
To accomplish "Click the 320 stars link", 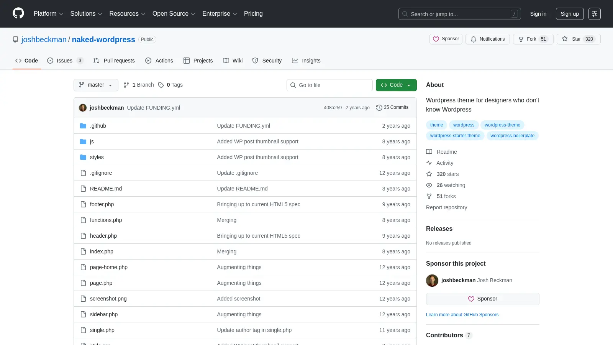I will [x=447, y=174].
